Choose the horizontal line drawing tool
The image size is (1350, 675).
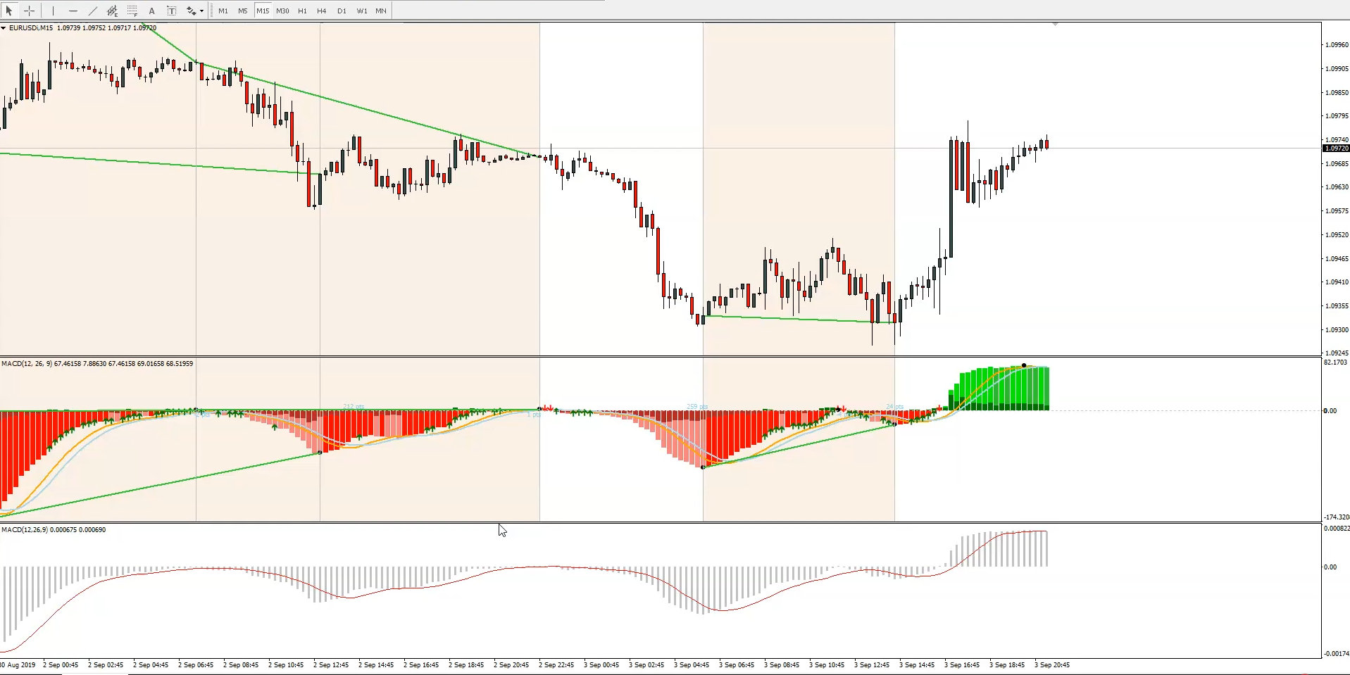pos(73,11)
